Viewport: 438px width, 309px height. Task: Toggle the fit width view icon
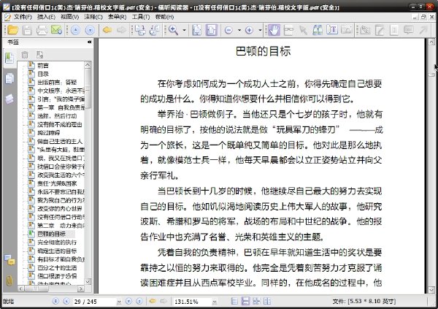tap(212, 30)
